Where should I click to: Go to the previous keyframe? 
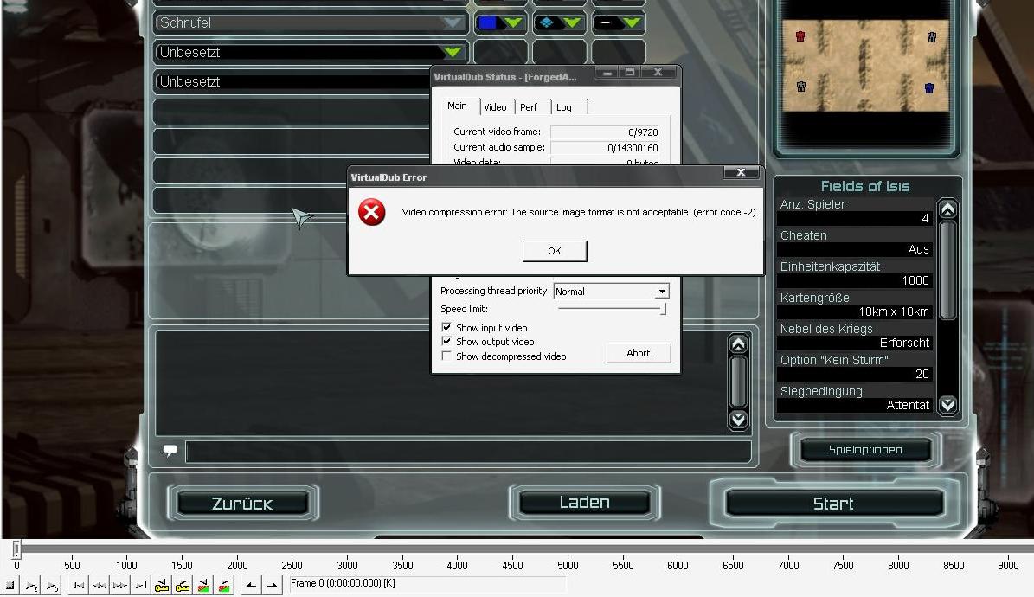tap(162, 586)
